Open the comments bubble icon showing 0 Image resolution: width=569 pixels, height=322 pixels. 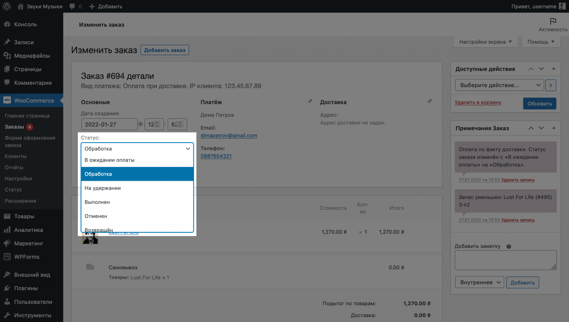(73, 6)
